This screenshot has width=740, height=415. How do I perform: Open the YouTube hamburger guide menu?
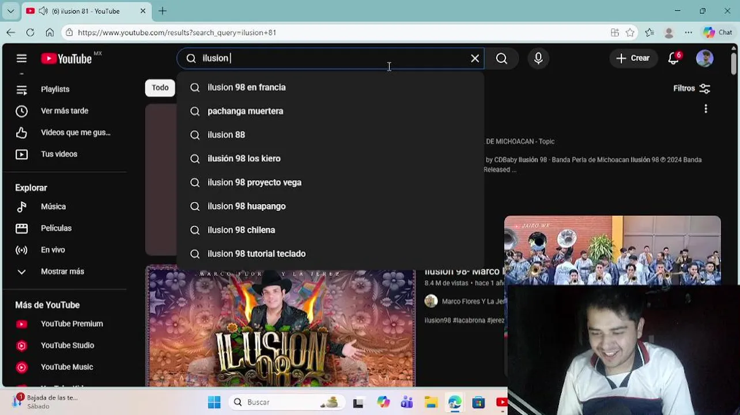(21, 58)
